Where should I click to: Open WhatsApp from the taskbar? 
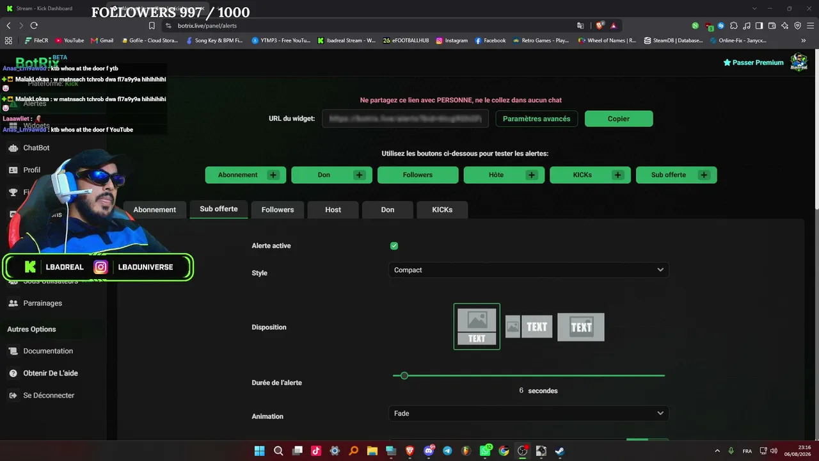(x=485, y=451)
